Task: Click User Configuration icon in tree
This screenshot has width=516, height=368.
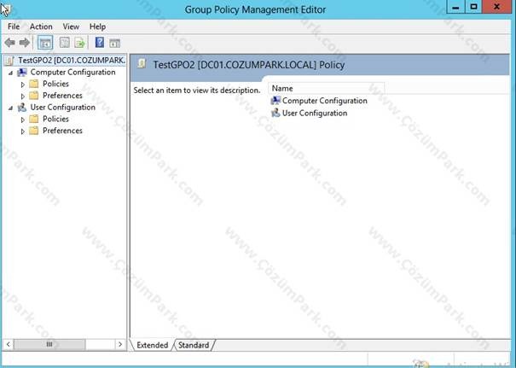Action: tap(22, 108)
